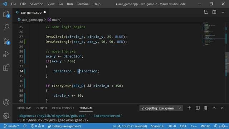Switch to the DEBUG CONSOLE tab
This screenshot has width=229, height=129.
point(63,108)
